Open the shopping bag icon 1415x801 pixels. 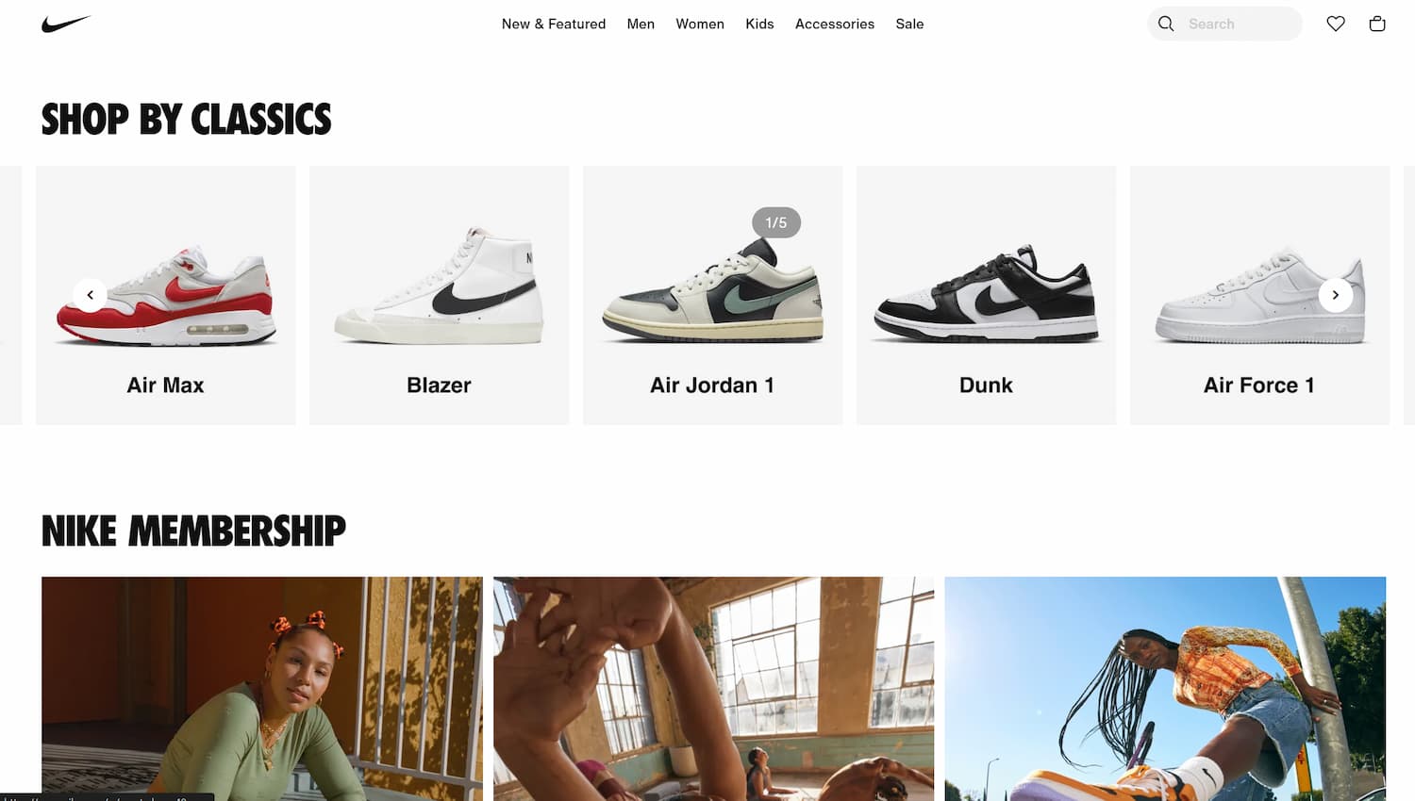[x=1377, y=24]
